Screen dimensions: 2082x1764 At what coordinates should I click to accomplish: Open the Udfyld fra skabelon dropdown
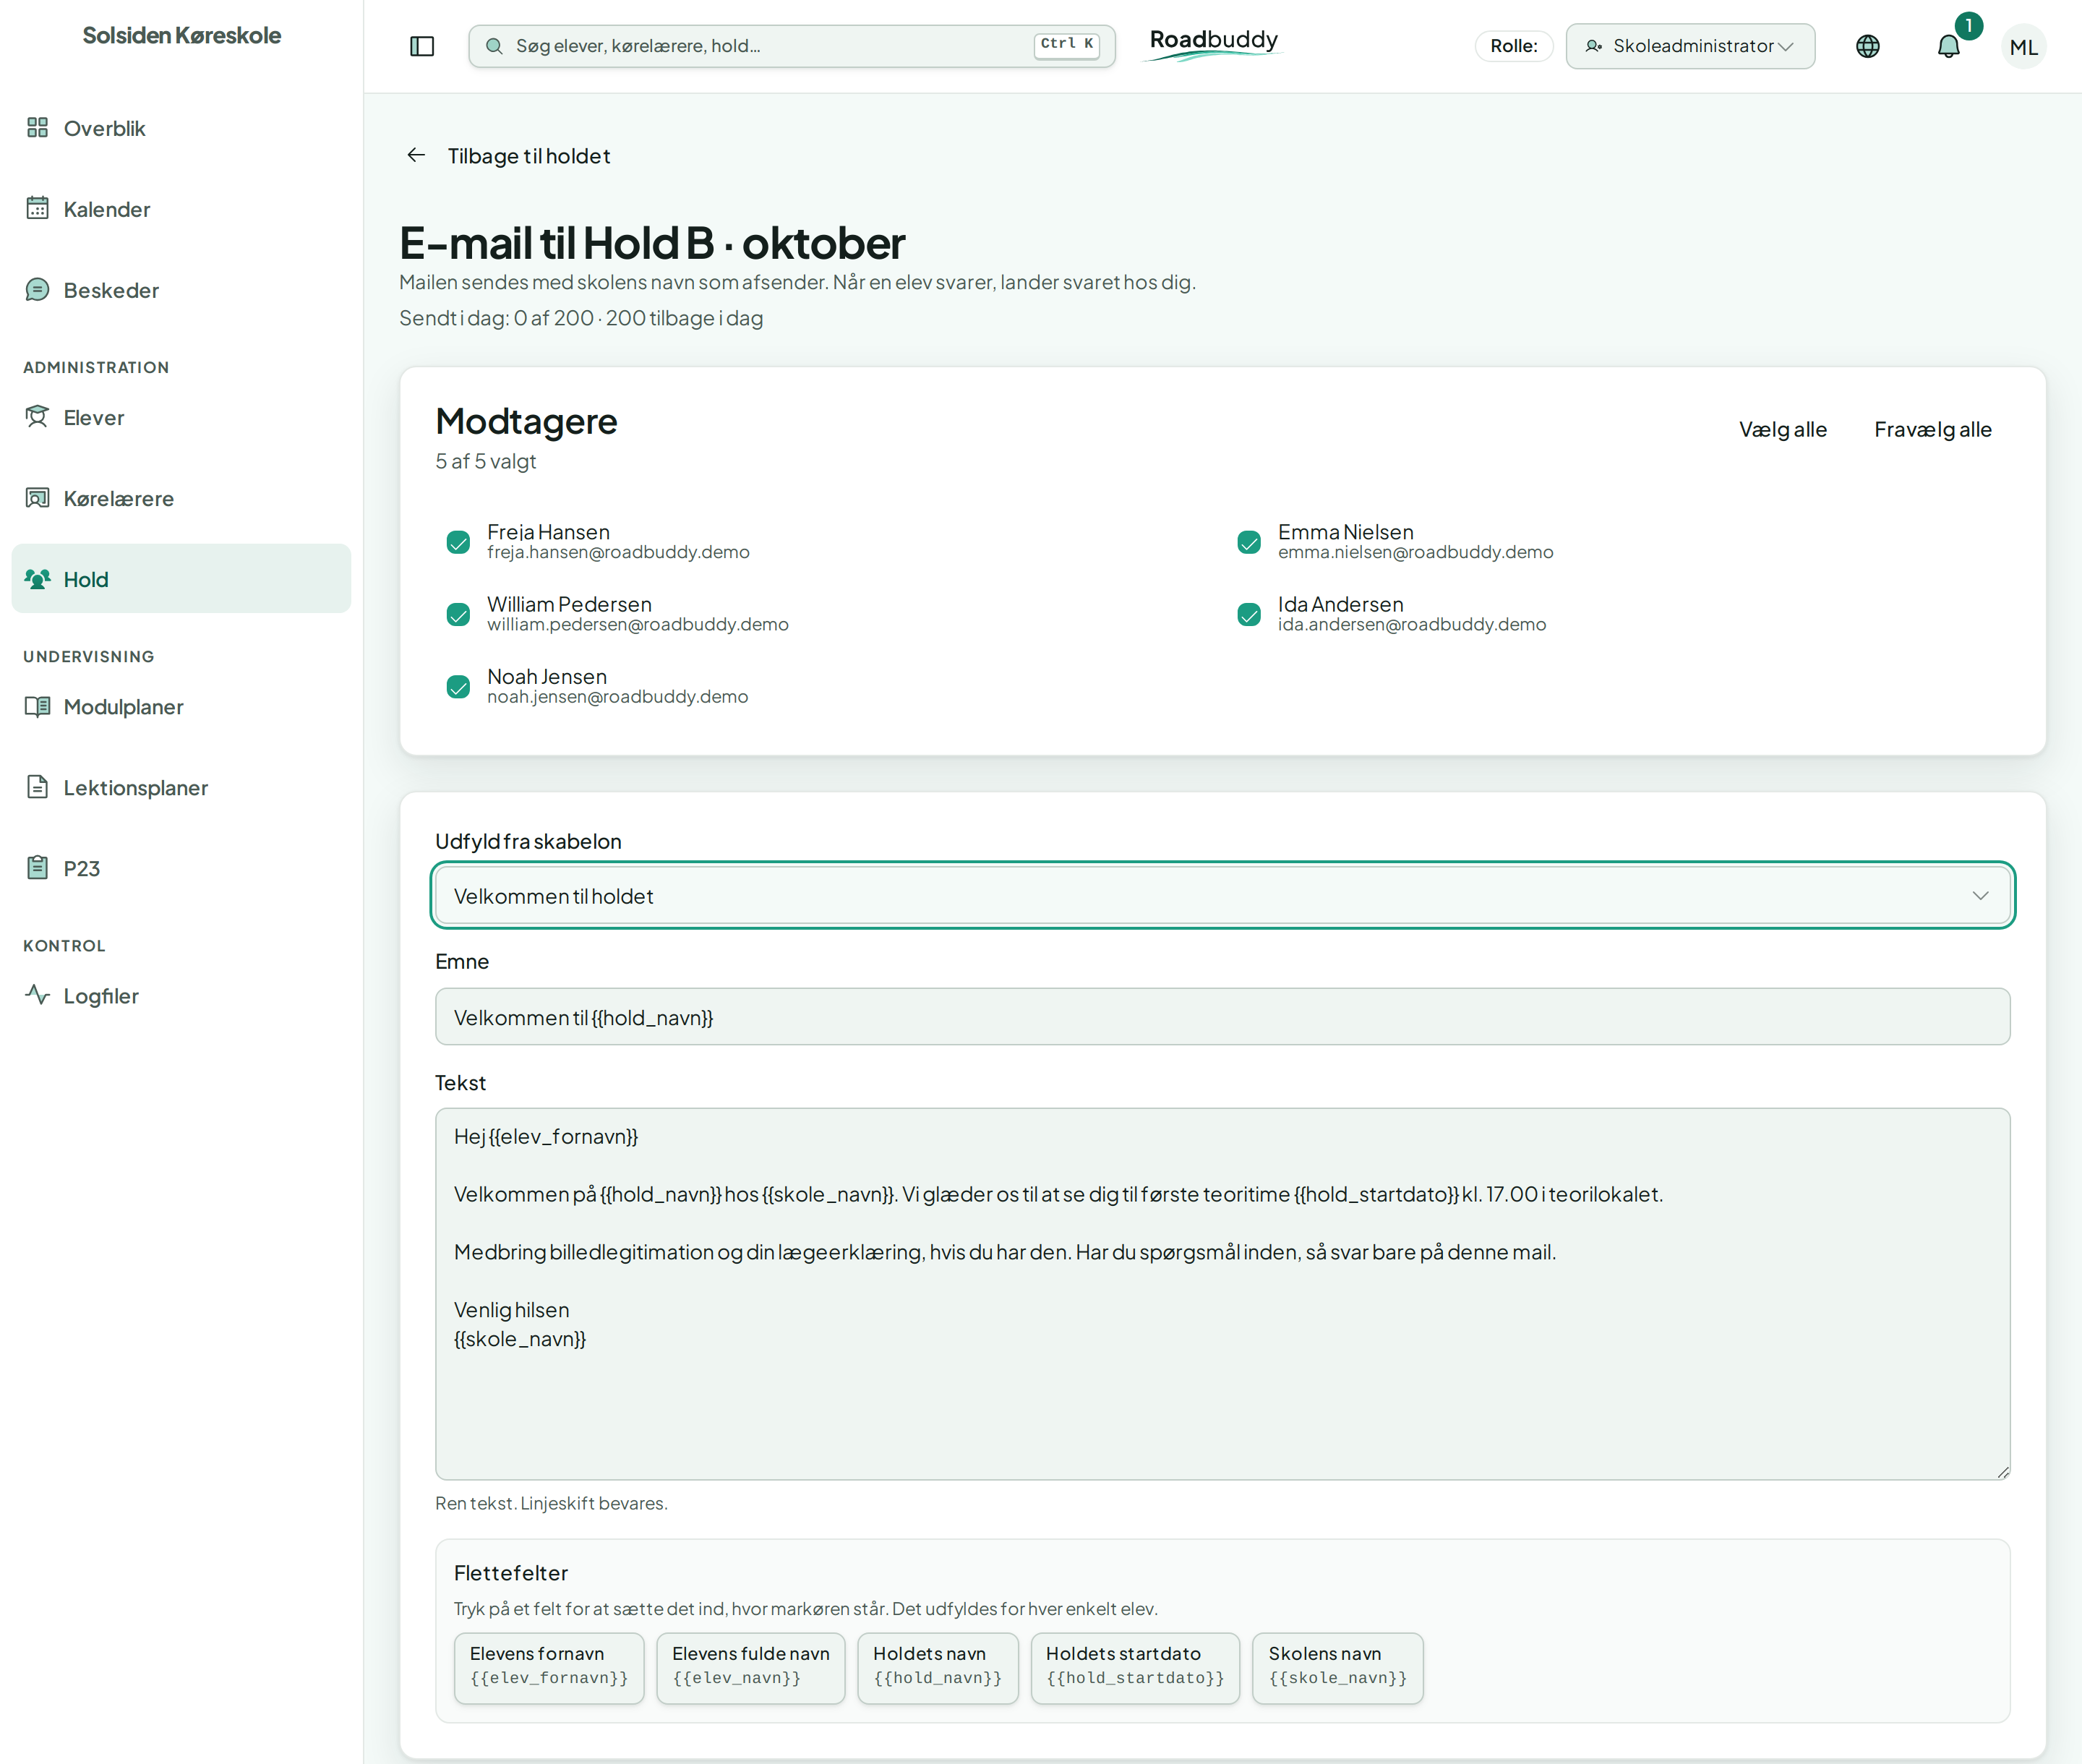pyautogui.click(x=1222, y=895)
